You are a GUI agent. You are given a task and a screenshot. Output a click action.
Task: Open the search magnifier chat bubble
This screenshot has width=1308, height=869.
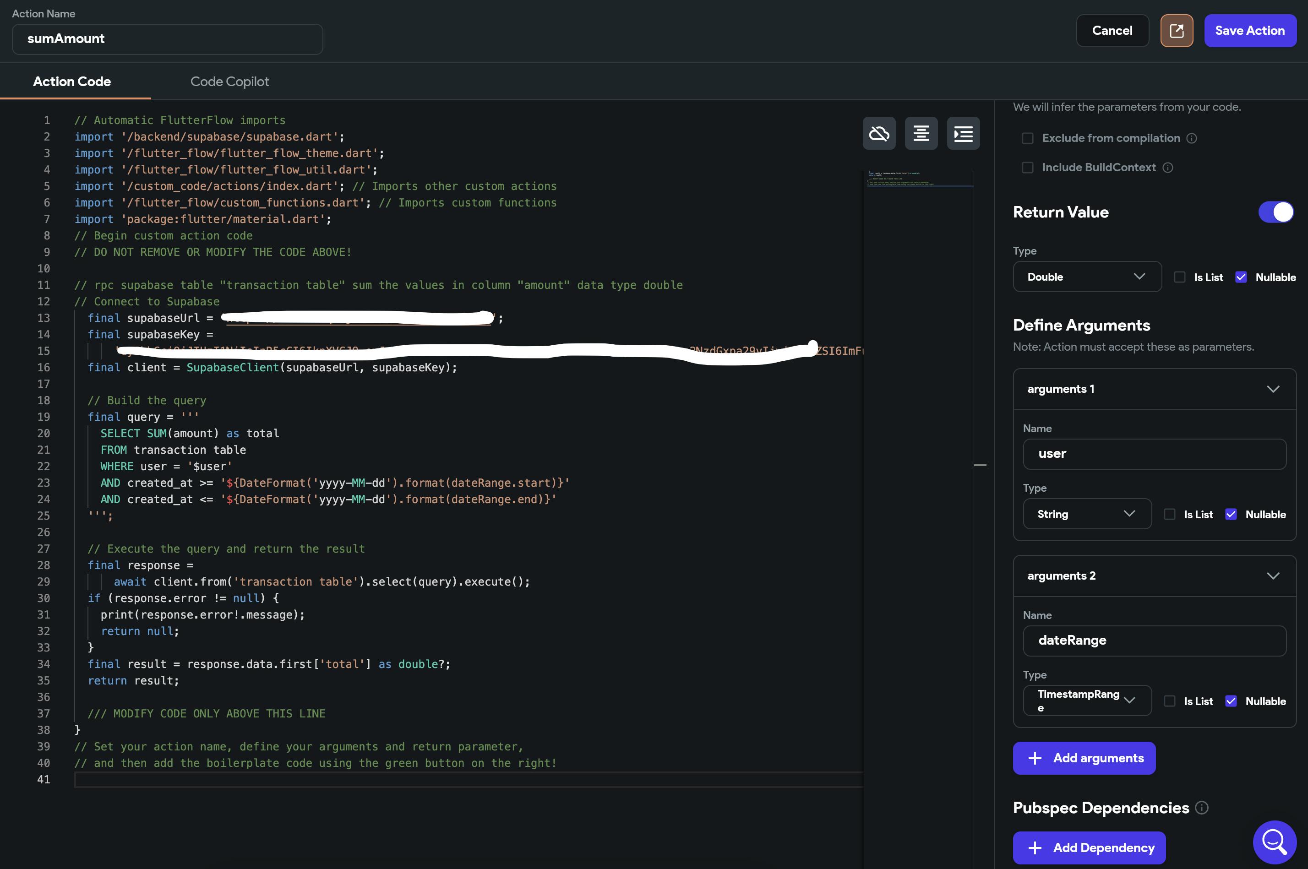[1274, 842]
